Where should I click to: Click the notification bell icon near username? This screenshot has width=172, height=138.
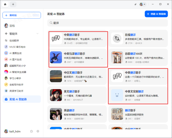tap(32, 131)
